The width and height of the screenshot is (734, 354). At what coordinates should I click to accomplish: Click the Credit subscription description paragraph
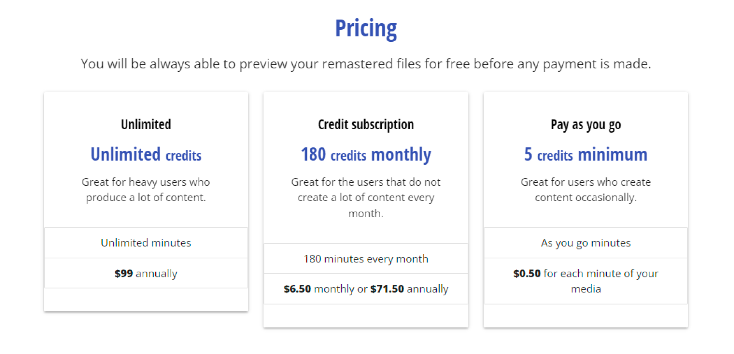click(366, 198)
